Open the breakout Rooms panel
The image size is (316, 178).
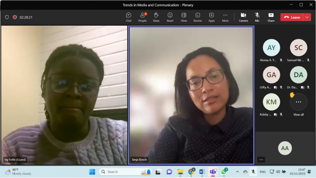(198, 17)
